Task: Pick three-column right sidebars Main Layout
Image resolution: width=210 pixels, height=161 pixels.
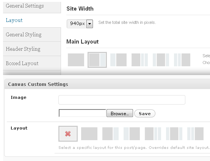Action: tap(140, 60)
